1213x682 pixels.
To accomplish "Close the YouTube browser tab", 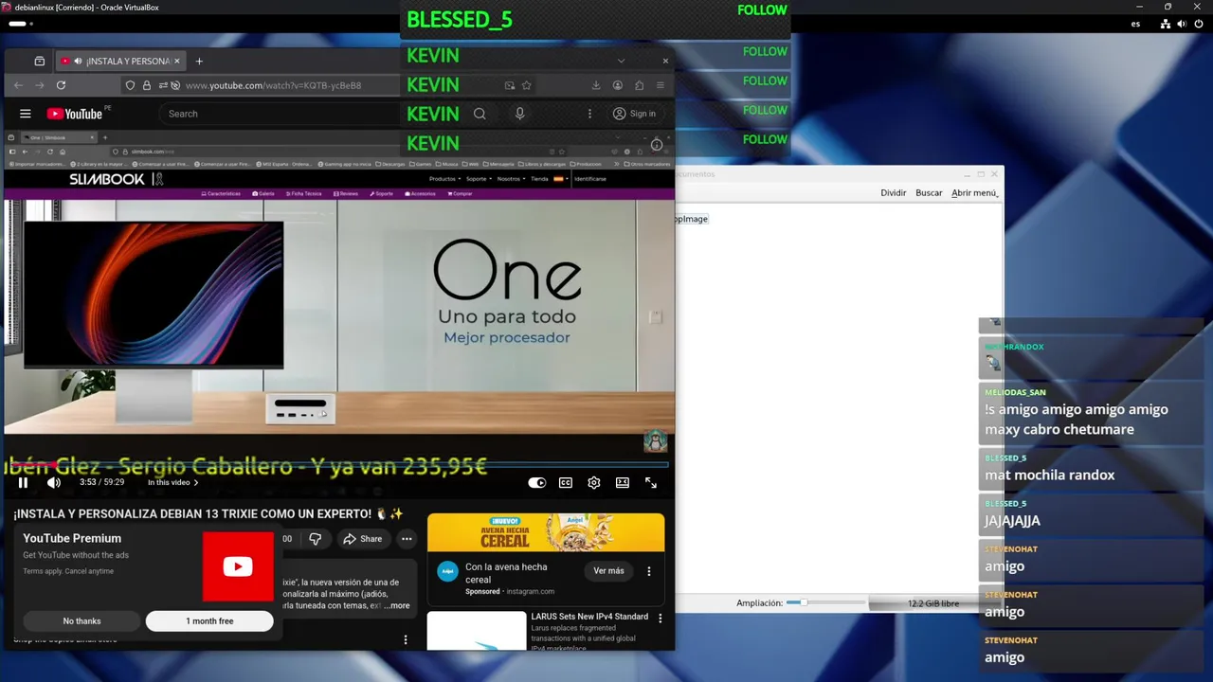I will (176, 61).
